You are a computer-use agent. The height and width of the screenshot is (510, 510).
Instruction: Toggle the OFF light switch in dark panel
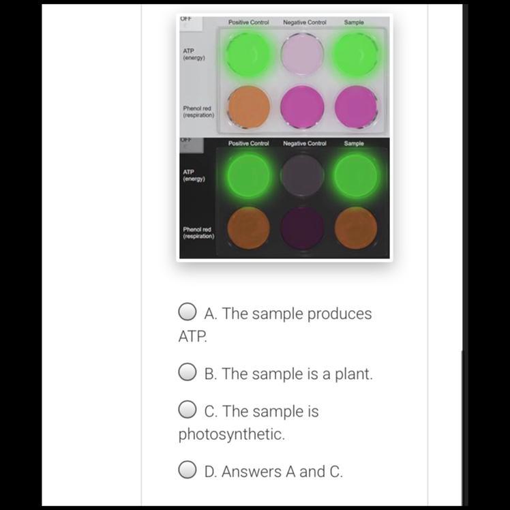(192, 145)
